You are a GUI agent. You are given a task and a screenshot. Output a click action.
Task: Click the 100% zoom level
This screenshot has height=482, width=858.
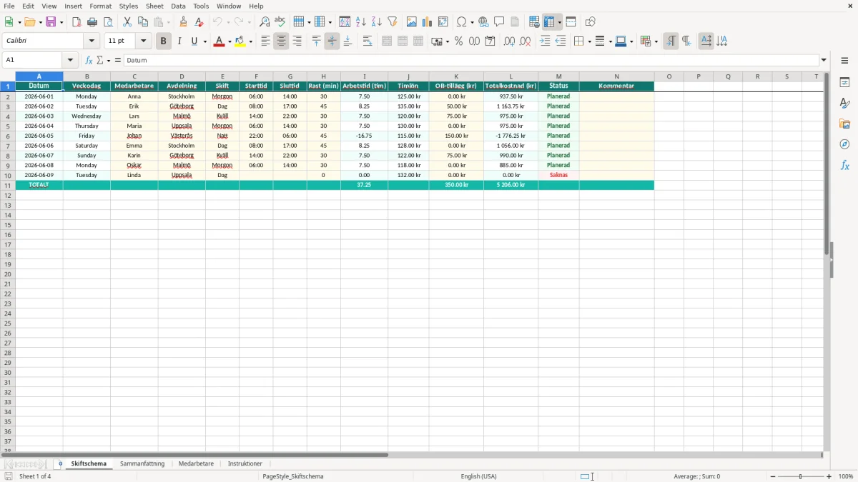coord(846,476)
